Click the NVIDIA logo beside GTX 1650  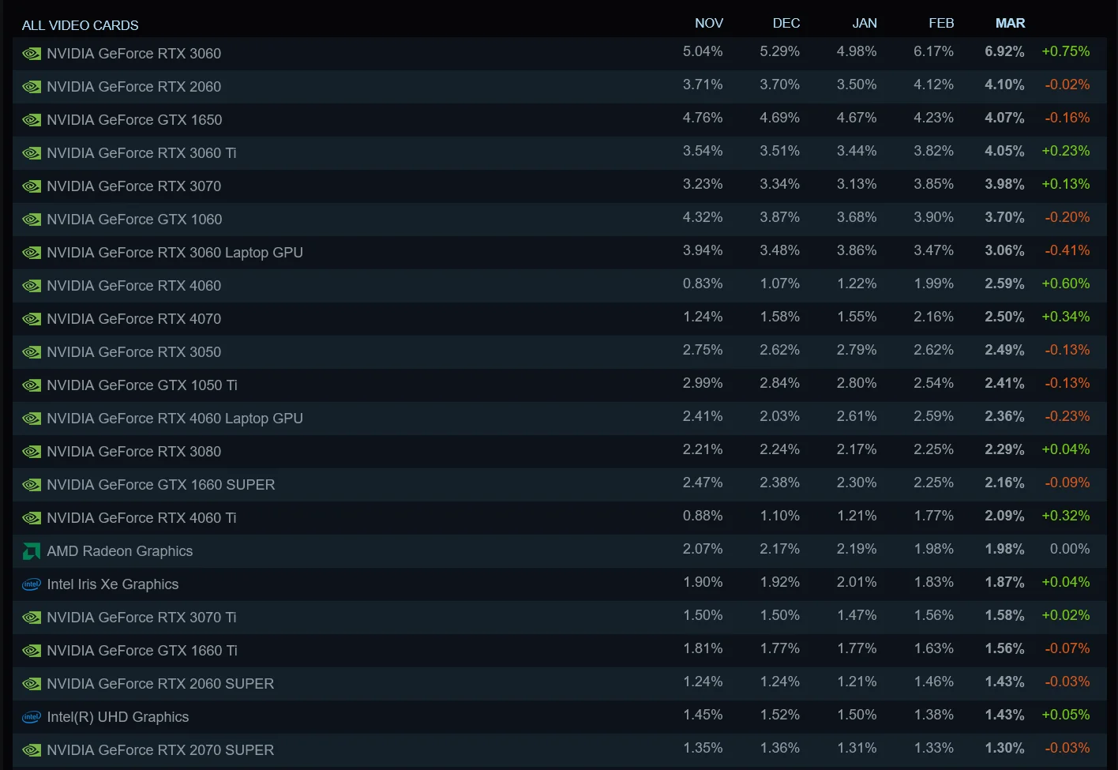[x=32, y=120]
